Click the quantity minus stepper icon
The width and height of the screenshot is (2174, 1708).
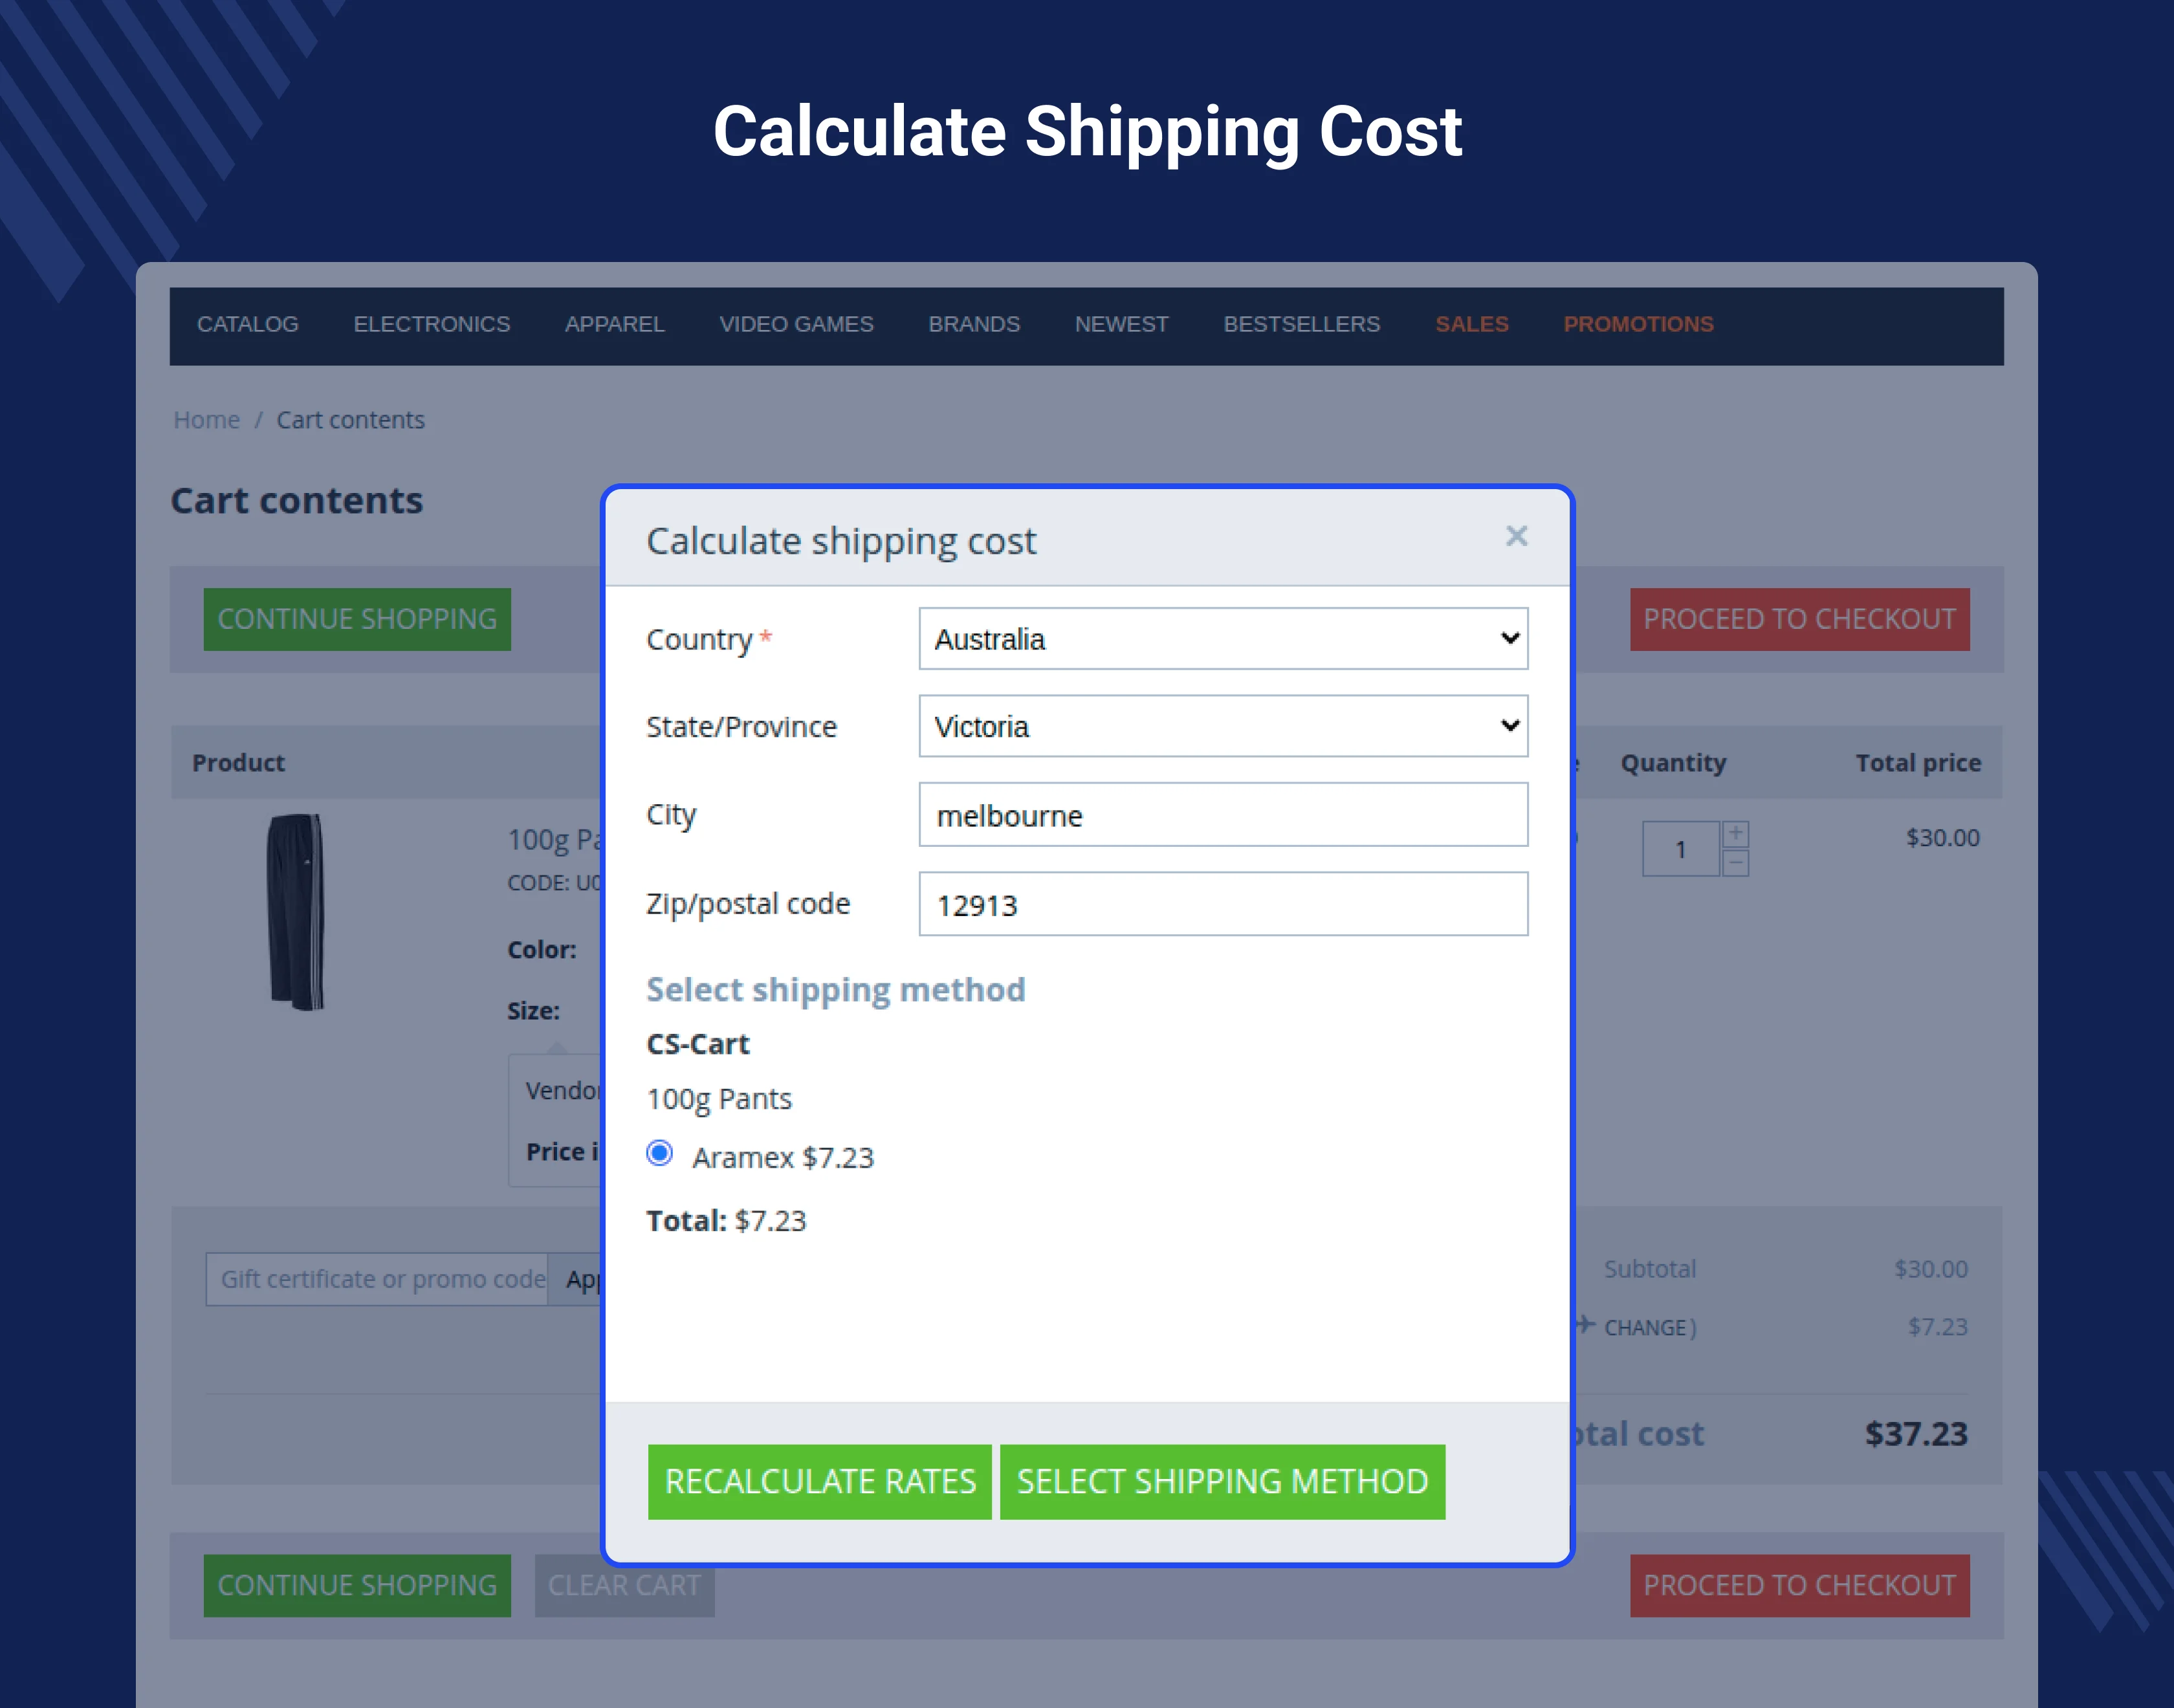coord(1735,862)
